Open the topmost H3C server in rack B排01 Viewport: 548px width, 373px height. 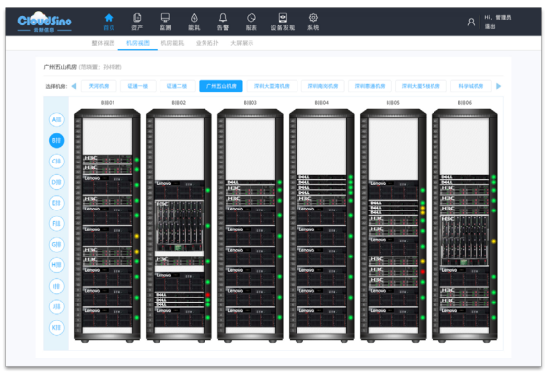pos(108,160)
